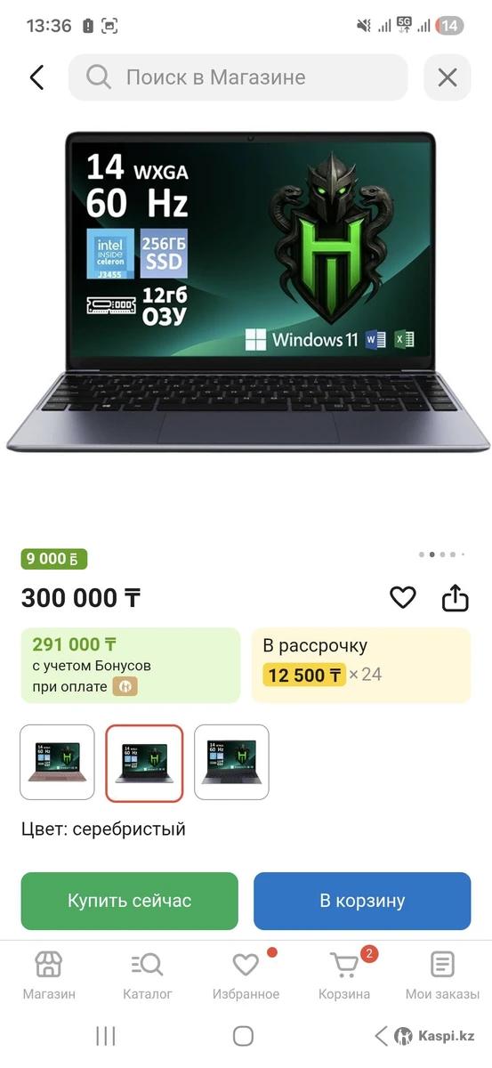Tap the 9 000 Б bonus badge
Image resolution: width=492 pixels, height=1068 pixels.
(x=54, y=559)
